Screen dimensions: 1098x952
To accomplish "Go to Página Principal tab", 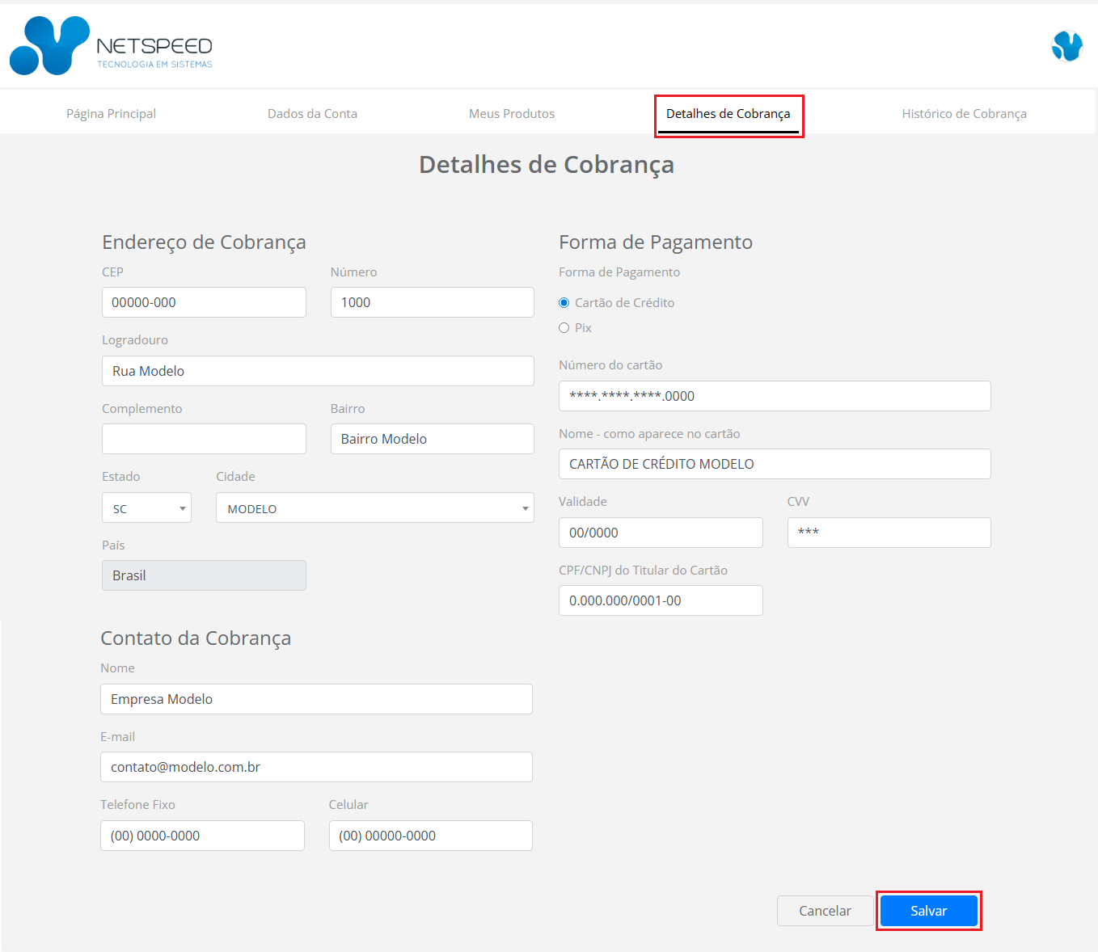I will coord(111,114).
